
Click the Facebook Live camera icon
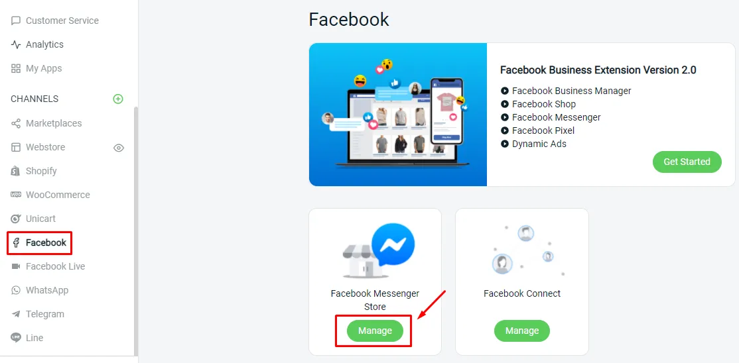pyautogui.click(x=16, y=266)
